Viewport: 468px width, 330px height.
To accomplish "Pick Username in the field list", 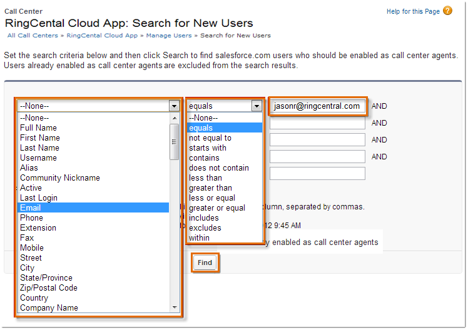I will tap(93, 157).
